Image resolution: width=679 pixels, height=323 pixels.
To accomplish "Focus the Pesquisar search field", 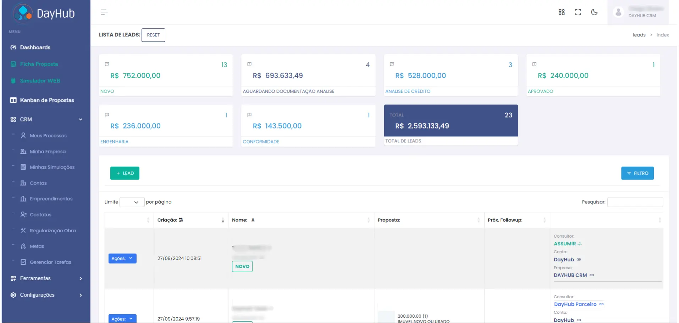I will [635, 202].
